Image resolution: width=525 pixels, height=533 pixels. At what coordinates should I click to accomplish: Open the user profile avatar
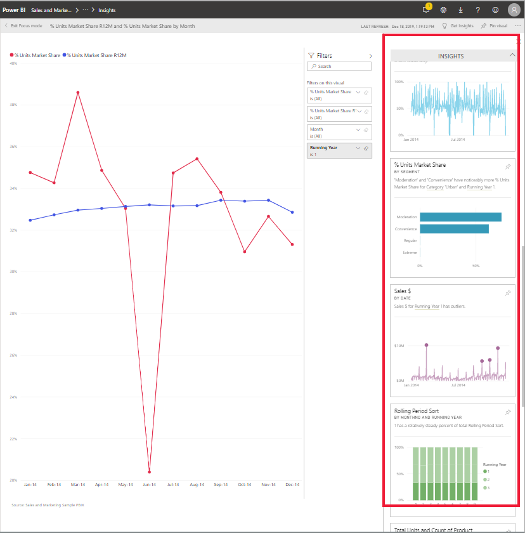point(514,10)
